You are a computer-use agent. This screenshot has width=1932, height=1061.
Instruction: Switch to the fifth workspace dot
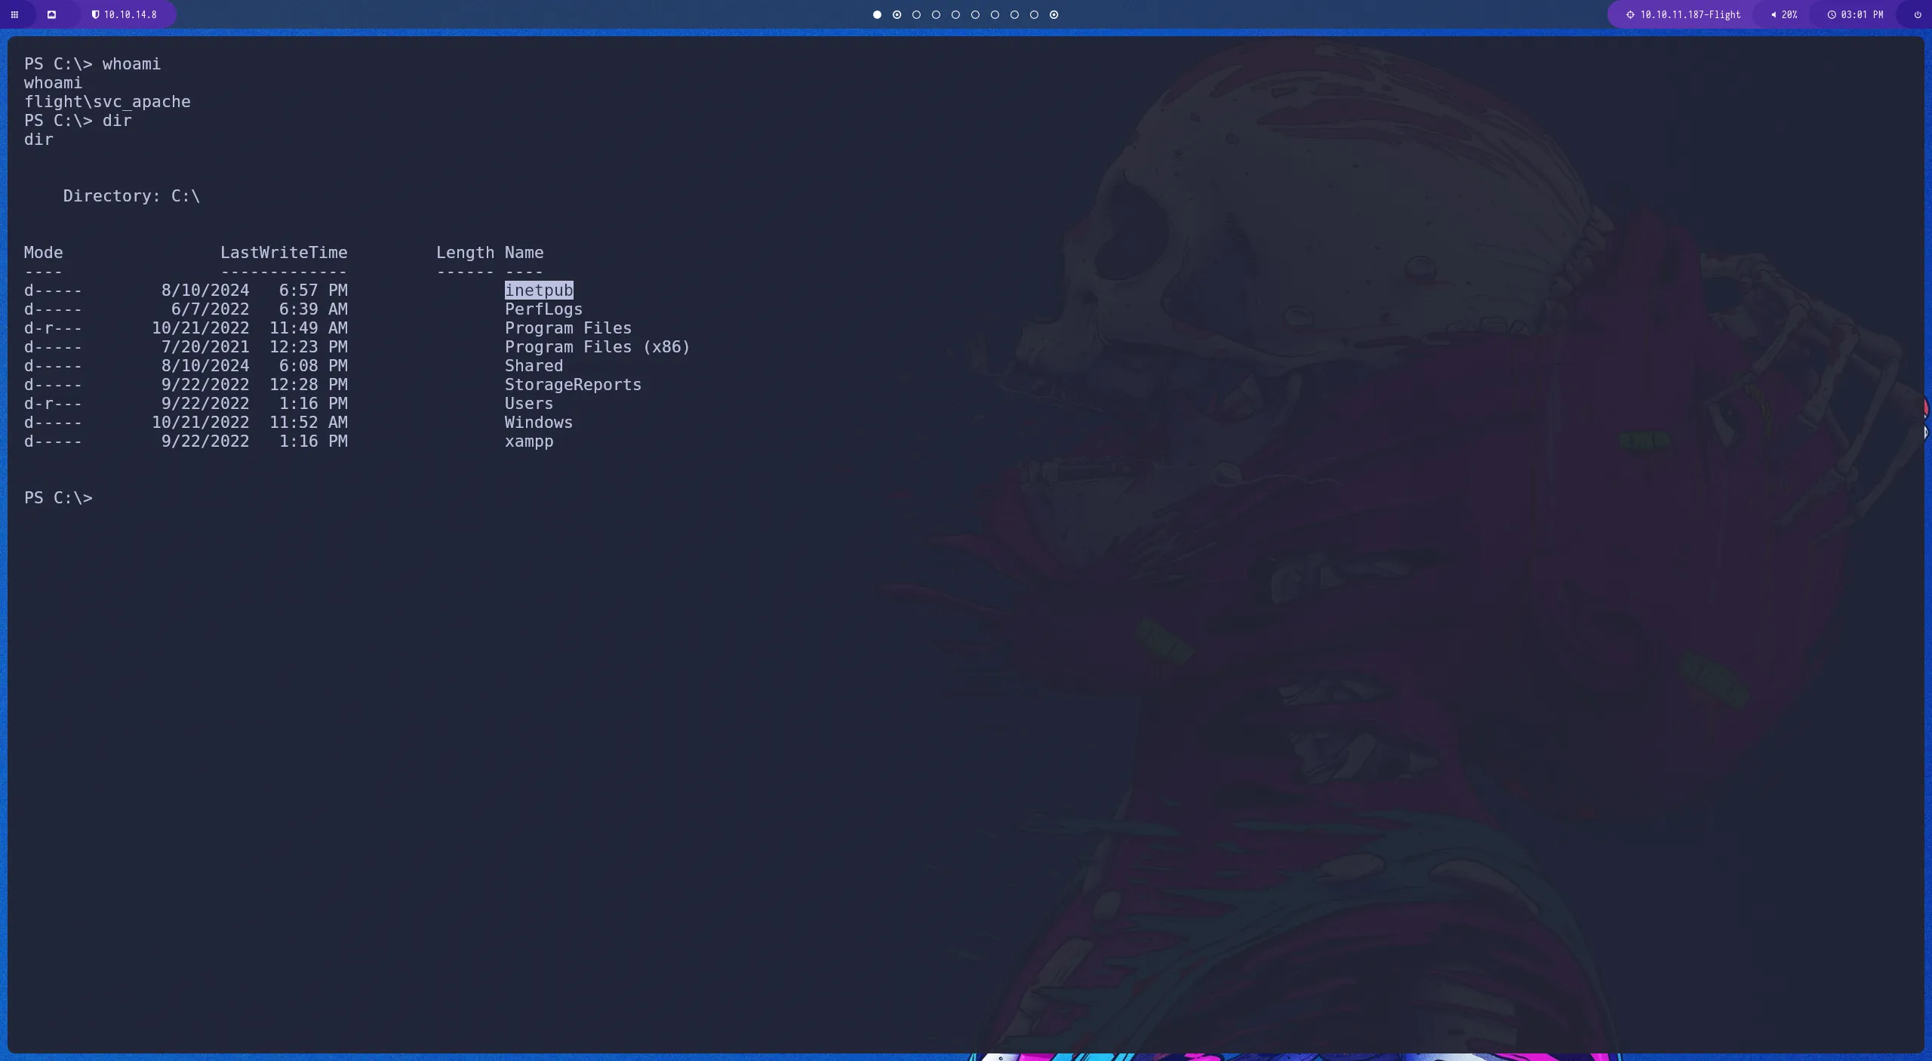[955, 14]
